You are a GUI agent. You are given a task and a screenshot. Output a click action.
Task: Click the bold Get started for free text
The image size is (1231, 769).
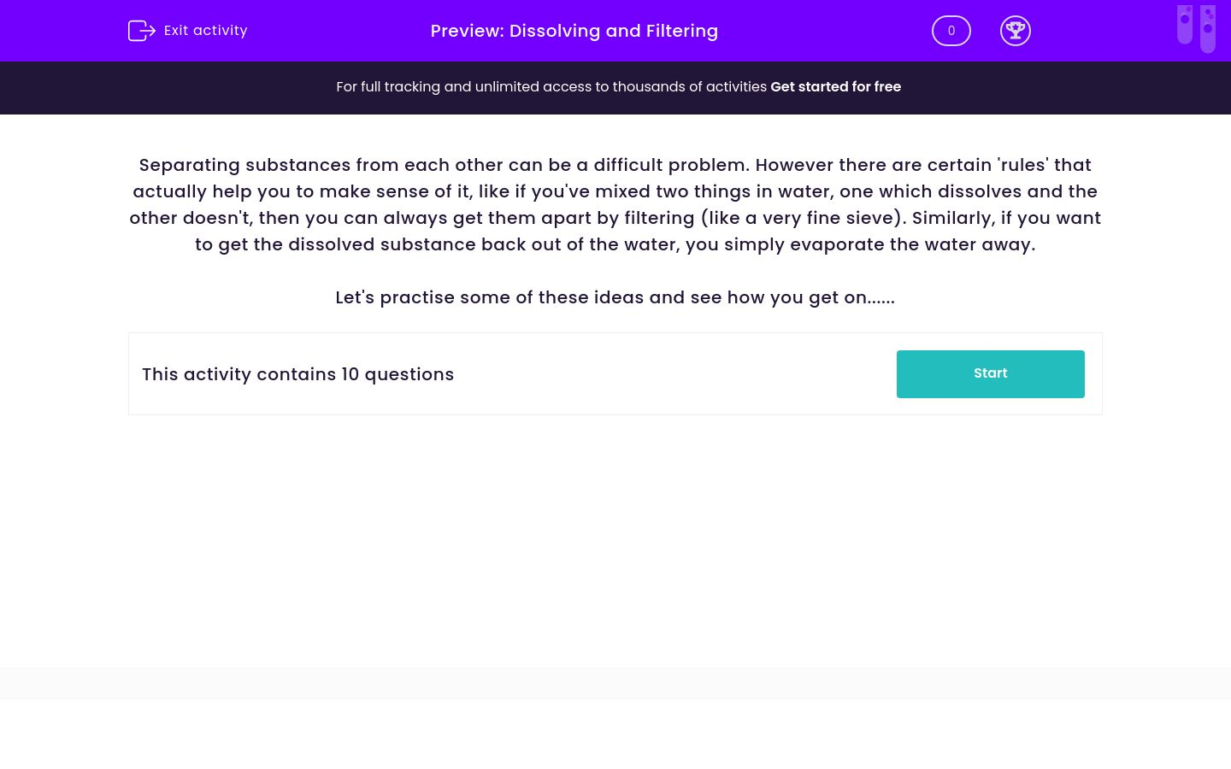[835, 87]
